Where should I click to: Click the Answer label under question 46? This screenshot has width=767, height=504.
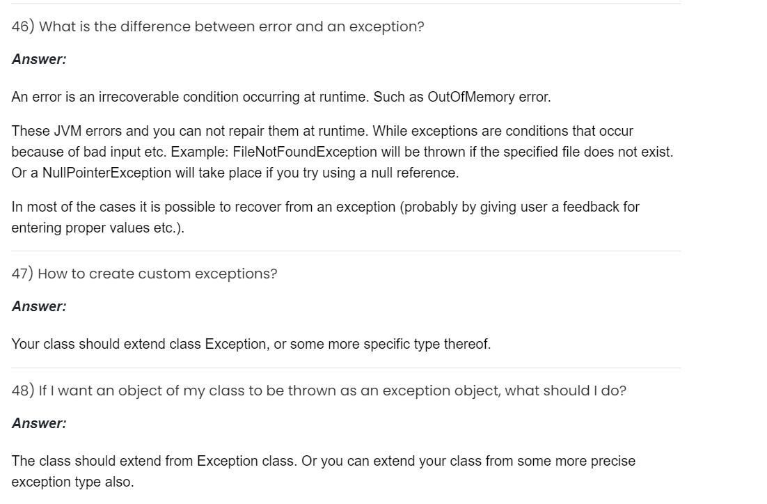(39, 60)
